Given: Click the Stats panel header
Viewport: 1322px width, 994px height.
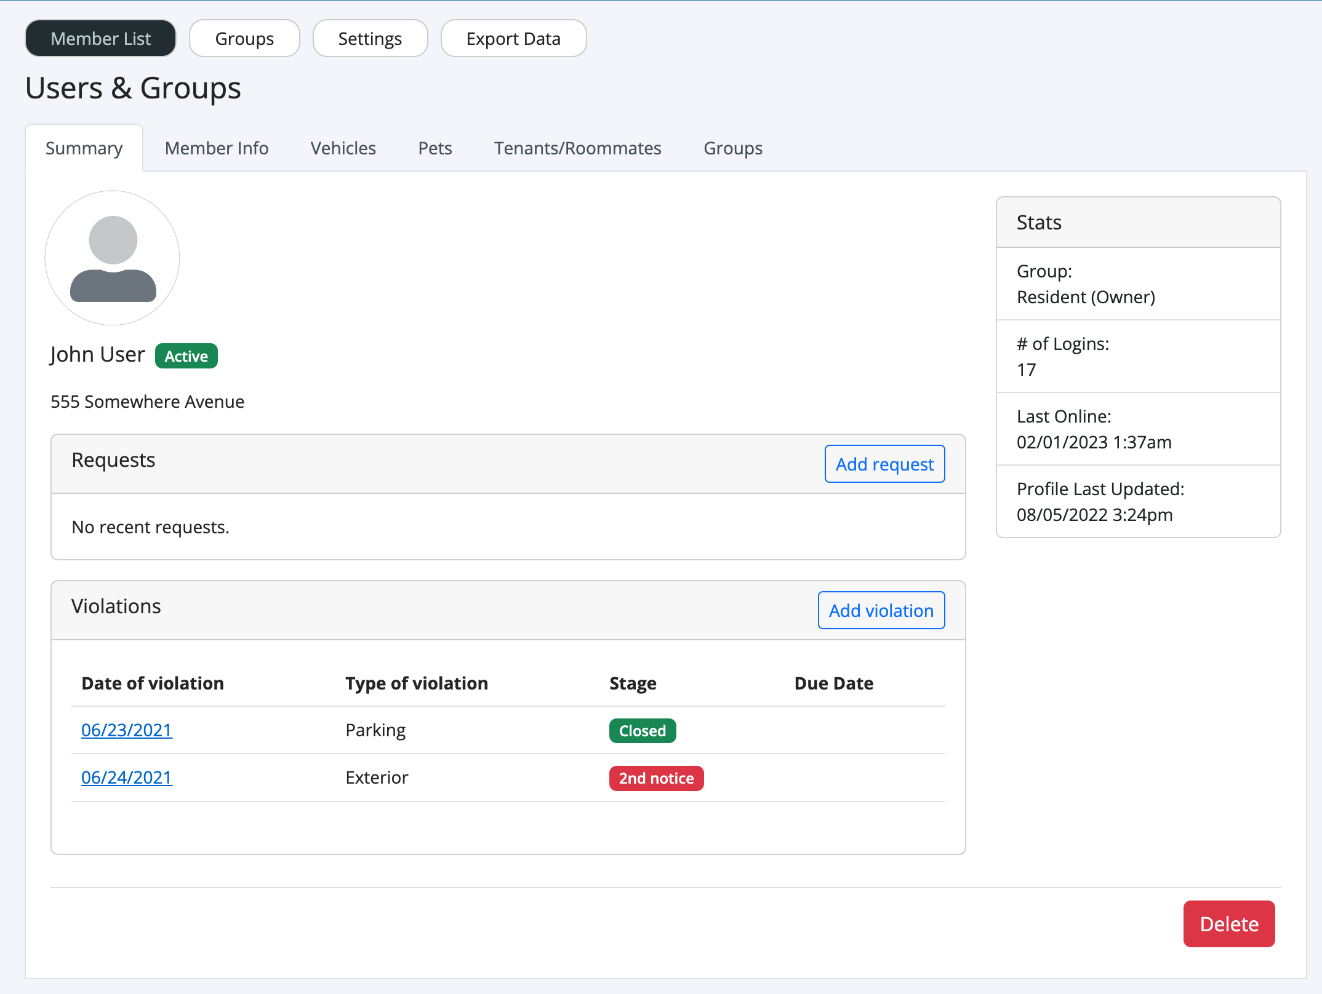Looking at the screenshot, I should point(1138,223).
